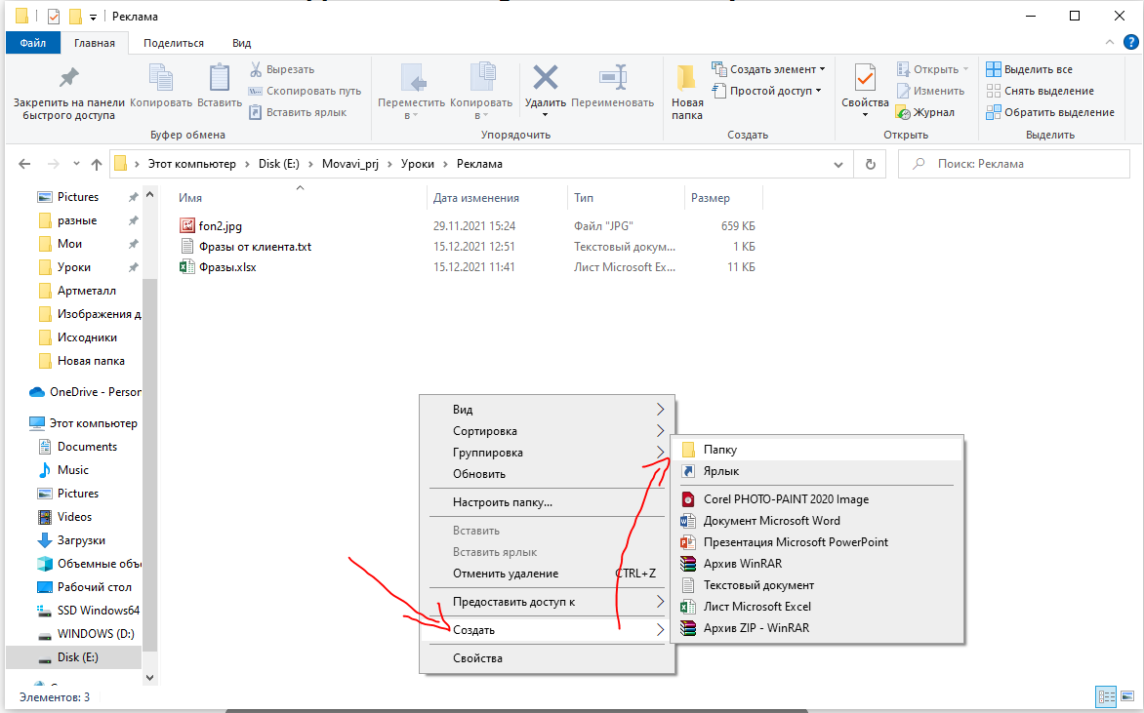Image resolution: width=1144 pixels, height=713 pixels.
Task: Select Corel PHOTO-PAINT 2020 Image entry
Action: [x=817, y=499]
